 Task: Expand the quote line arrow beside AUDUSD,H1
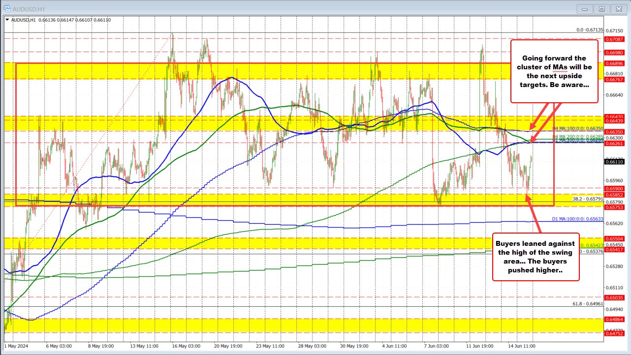pos(7,20)
